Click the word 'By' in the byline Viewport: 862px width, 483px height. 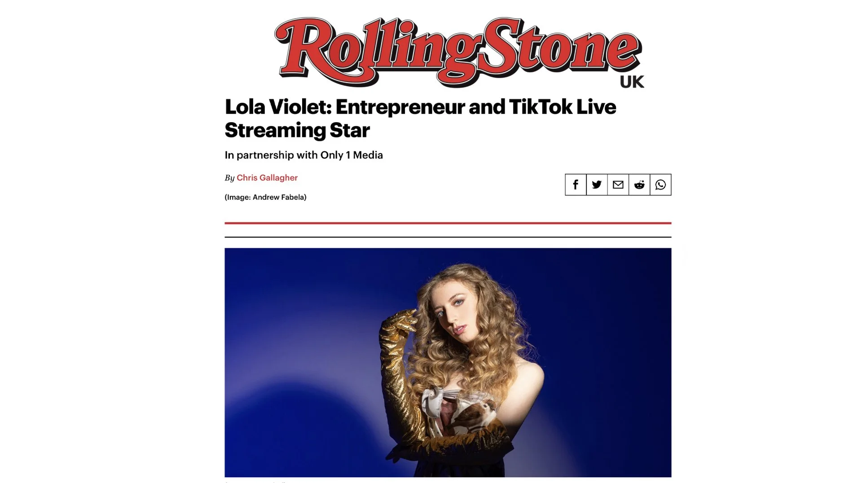pos(229,178)
